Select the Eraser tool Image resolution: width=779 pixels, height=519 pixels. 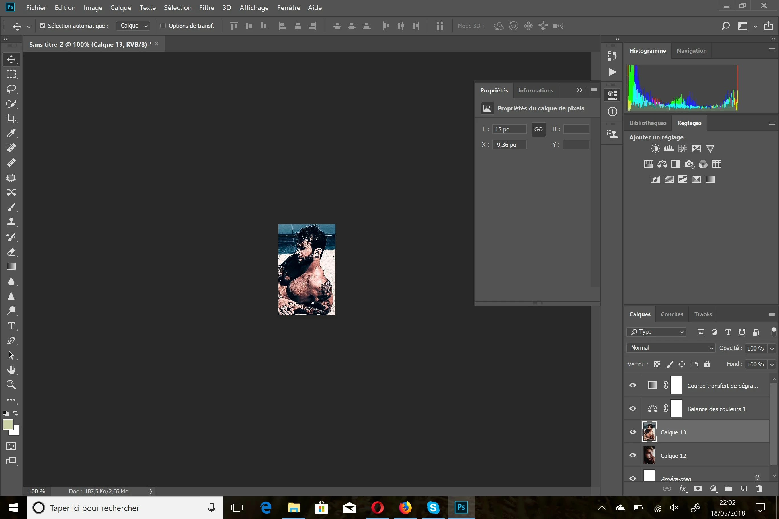point(11,252)
